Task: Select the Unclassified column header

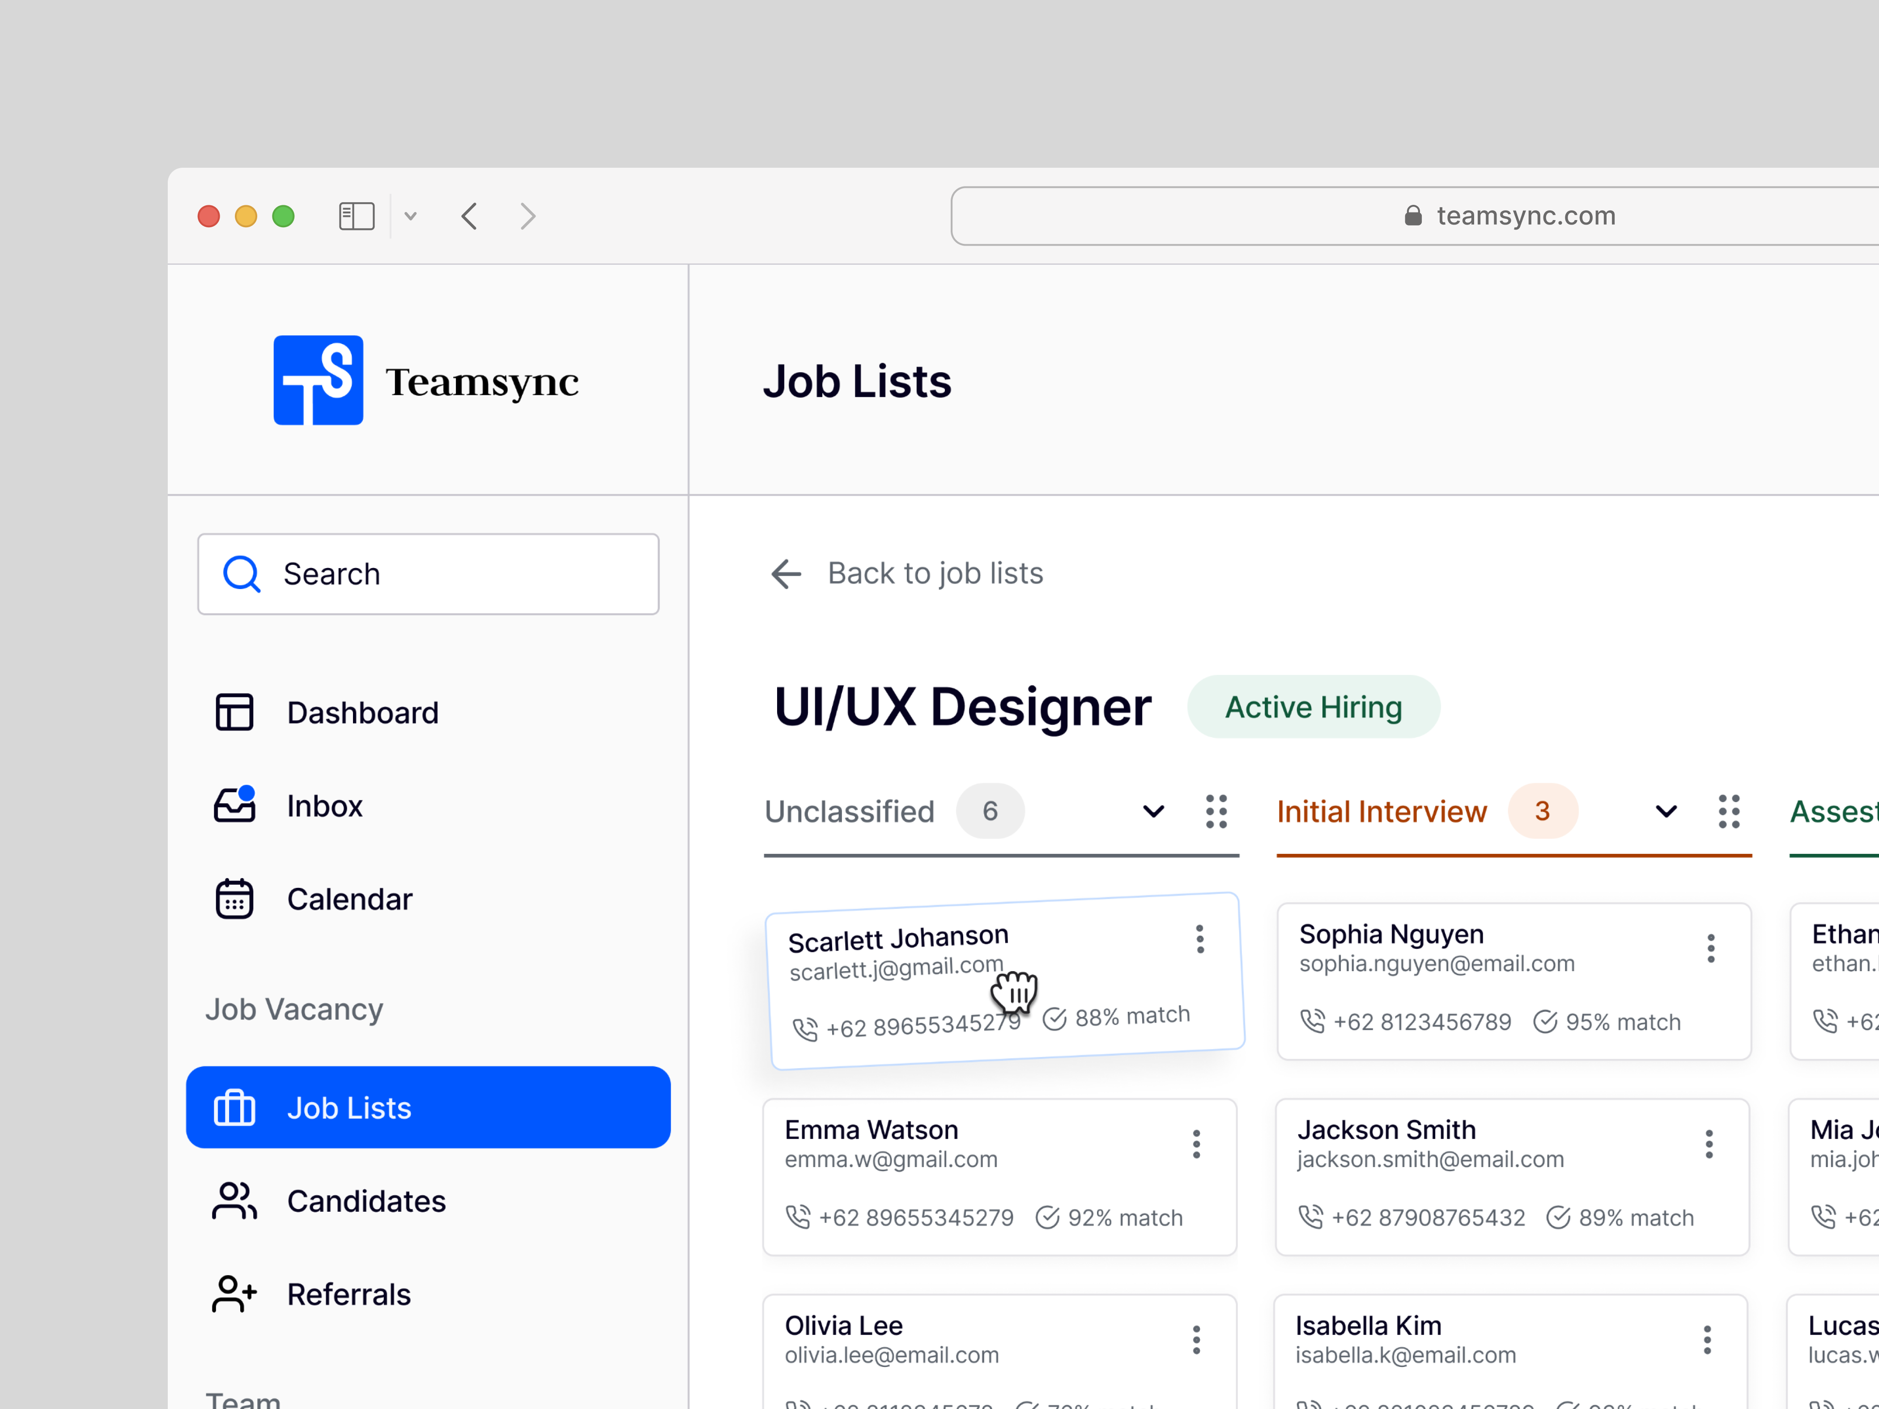Action: [x=850, y=811]
